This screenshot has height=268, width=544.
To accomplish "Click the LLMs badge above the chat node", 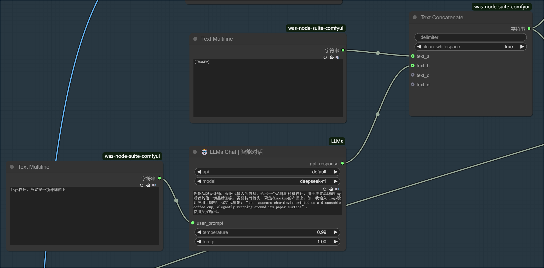I will tap(337, 141).
